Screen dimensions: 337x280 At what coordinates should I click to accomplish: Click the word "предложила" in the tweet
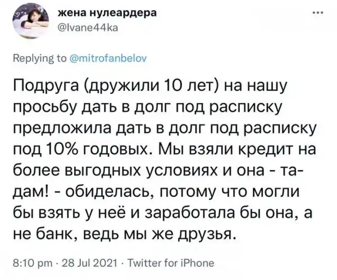(x=61, y=130)
